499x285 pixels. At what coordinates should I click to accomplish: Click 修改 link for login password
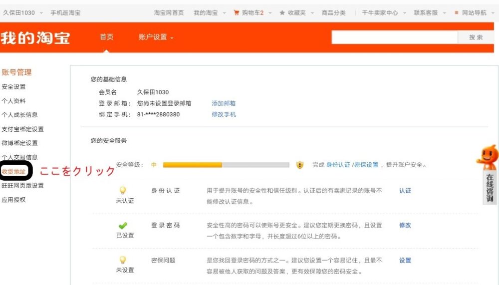tap(405, 226)
